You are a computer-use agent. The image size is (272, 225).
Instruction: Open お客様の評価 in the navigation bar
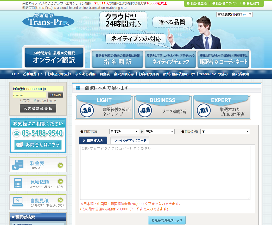click(148, 74)
